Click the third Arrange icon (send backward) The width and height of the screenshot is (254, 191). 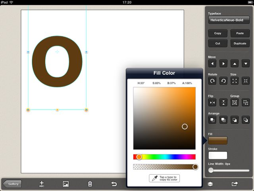click(x=235, y=120)
